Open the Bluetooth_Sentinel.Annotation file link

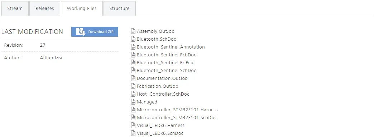171,47
